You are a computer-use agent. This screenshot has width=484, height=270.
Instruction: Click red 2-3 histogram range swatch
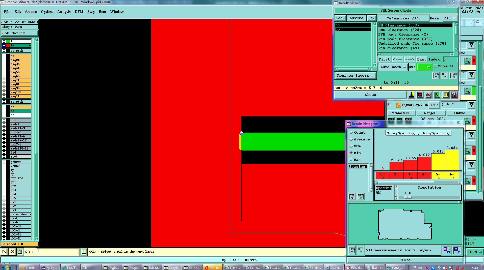click(x=397, y=176)
